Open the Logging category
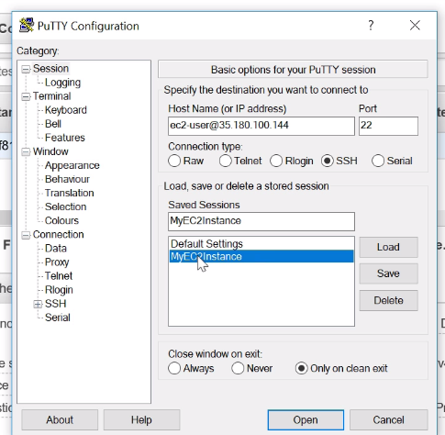445x435 pixels. (62, 83)
